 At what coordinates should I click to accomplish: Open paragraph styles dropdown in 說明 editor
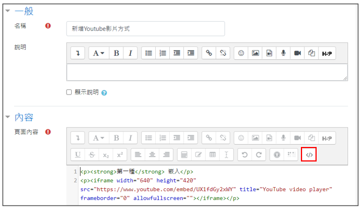[x=99, y=53]
